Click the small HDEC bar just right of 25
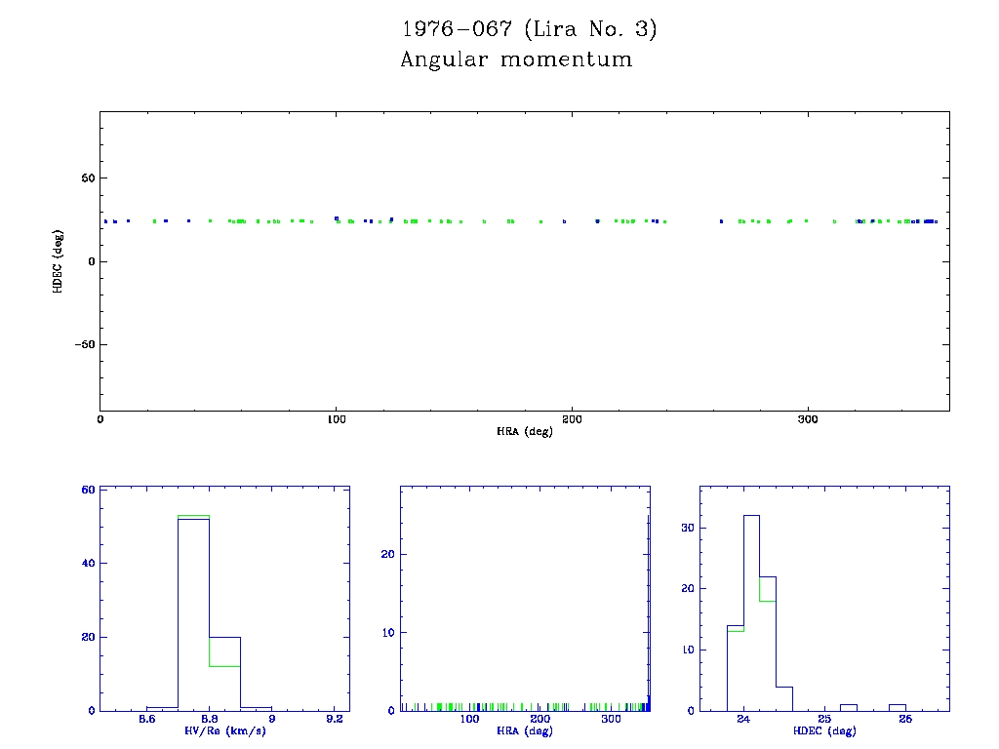This screenshot has height=749, width=999. (x=849, y=707)
